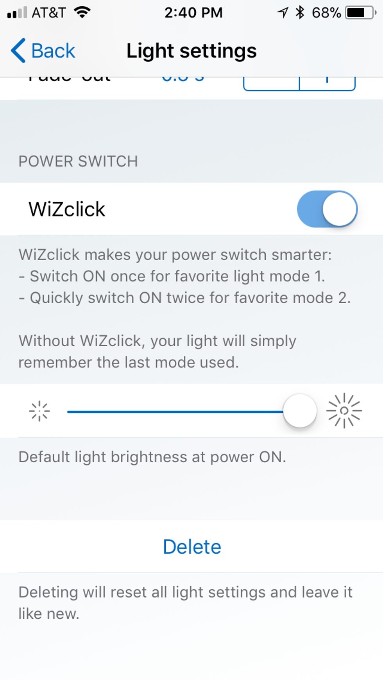Viewport: 383px width, 680px height.
Task: Tap the cellular signal bars icon
Action: (17, 13)
